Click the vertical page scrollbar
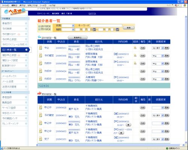Screen dimensions: 188x150 (186, 80)
